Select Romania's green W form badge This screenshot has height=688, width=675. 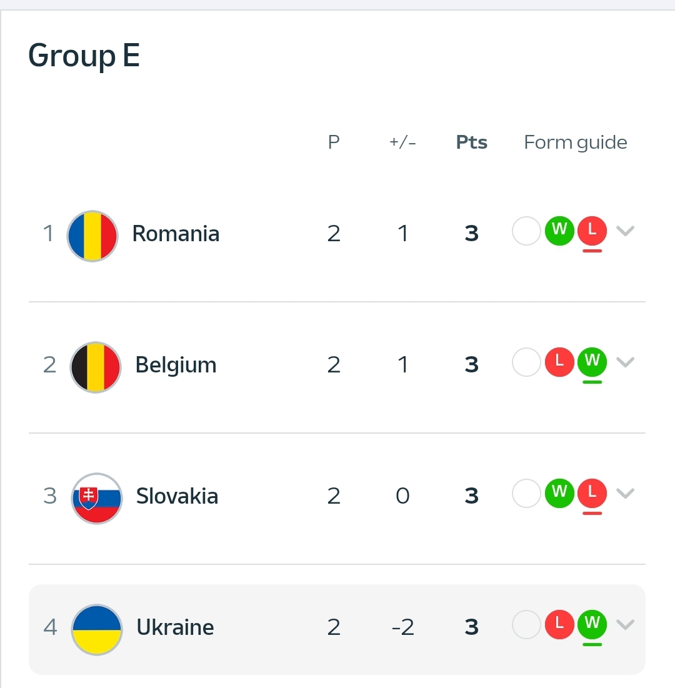tap(559, 230)
